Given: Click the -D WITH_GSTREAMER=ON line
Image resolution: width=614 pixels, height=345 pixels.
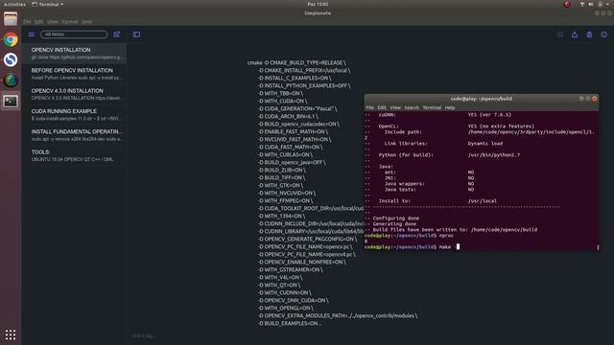Looking at the screenshot, I should [291, 270].
